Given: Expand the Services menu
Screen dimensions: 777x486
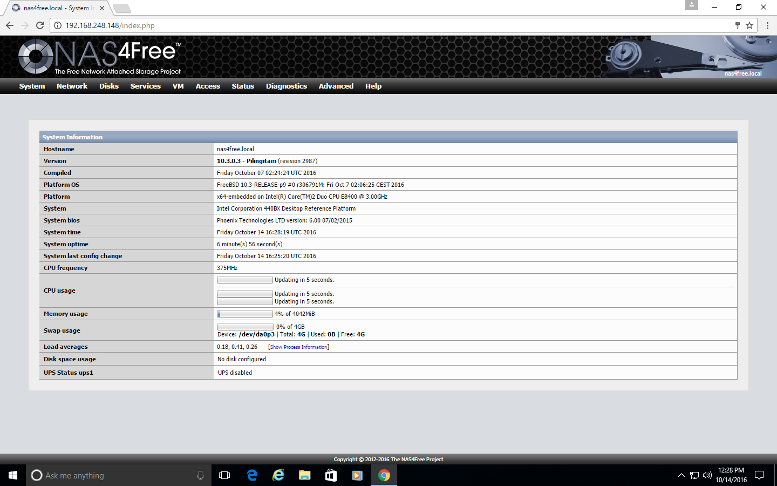Looking at the screenshot, I should (x=145, y=86).
